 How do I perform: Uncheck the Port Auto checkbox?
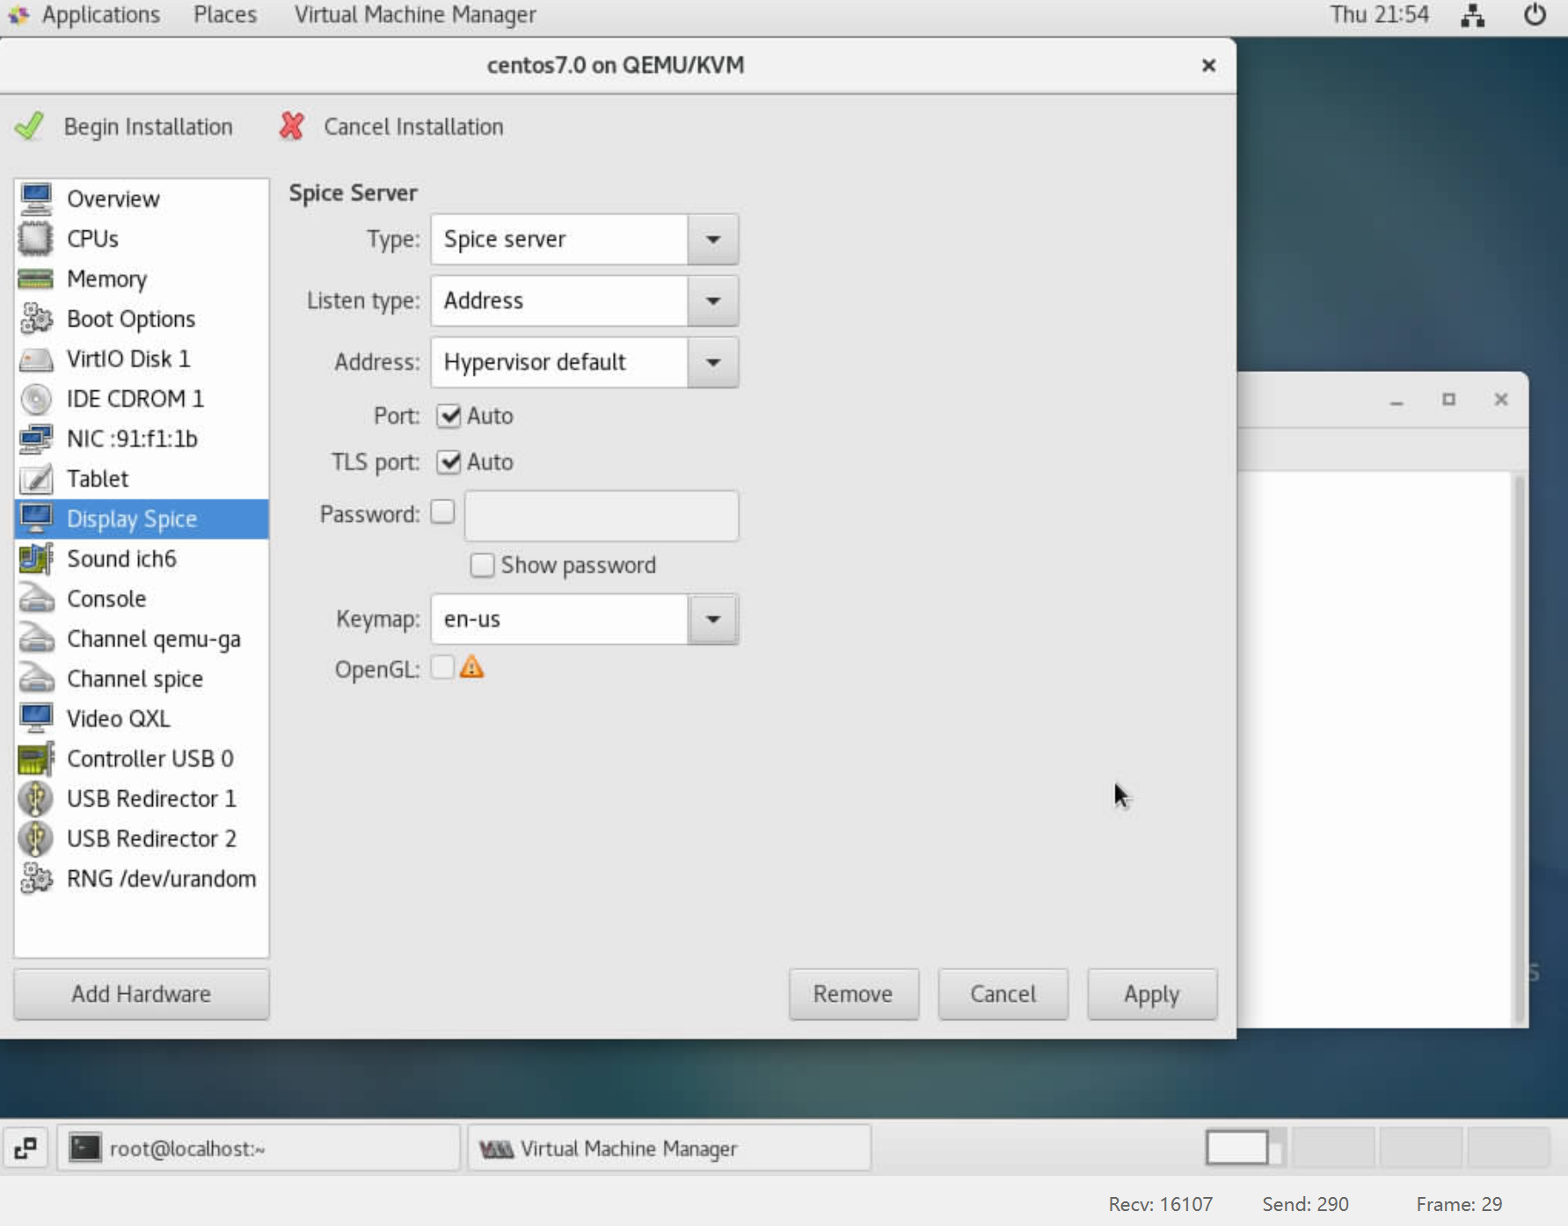tap(449, 416)
